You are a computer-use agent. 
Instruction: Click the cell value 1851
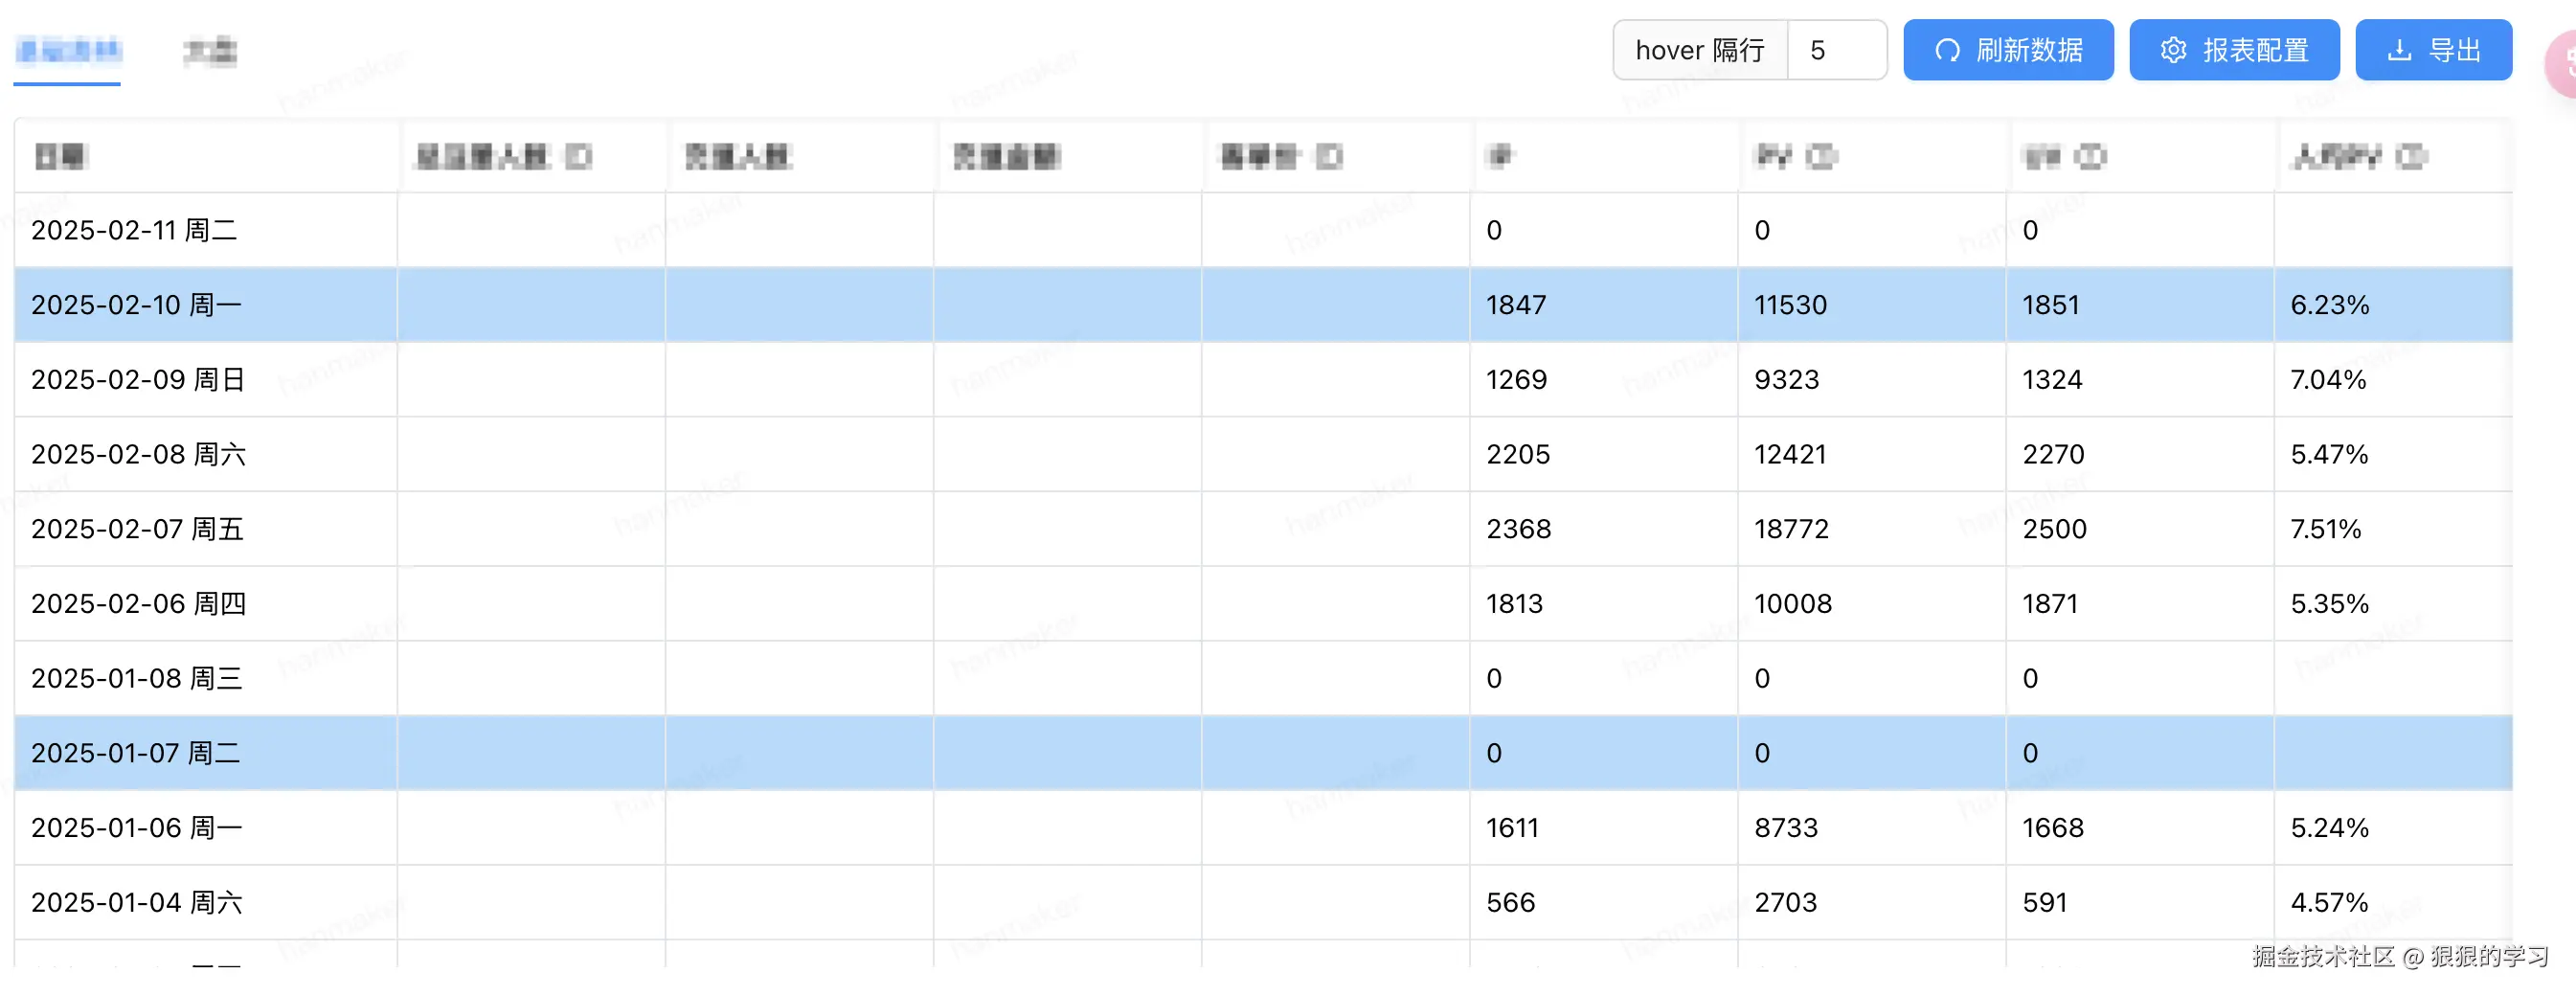point(2051,305)
